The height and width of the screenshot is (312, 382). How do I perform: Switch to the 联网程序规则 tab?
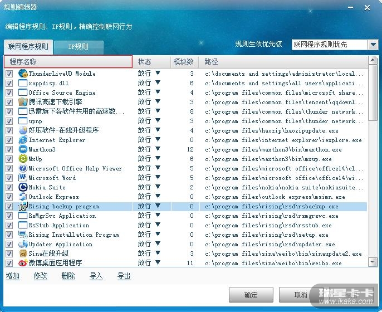(x=28, y=47)
